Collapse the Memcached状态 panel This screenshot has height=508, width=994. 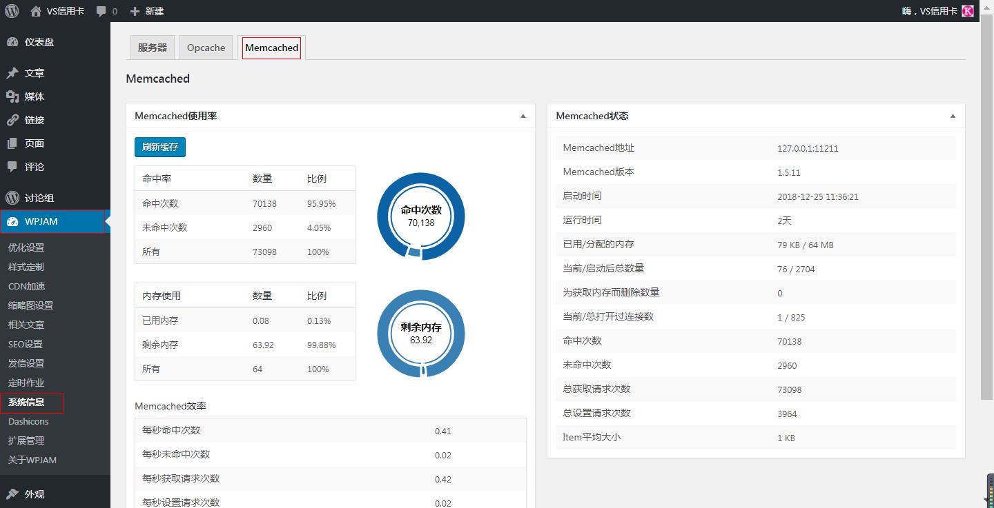coord(953,116)
